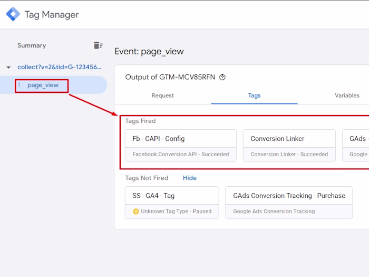369x277 pixels.
Task: Switch to the Request tab
Action: coord(162,95)
